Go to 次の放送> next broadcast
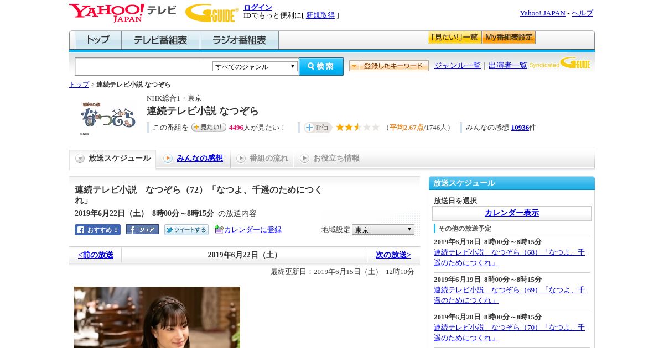 pos(393,255)
